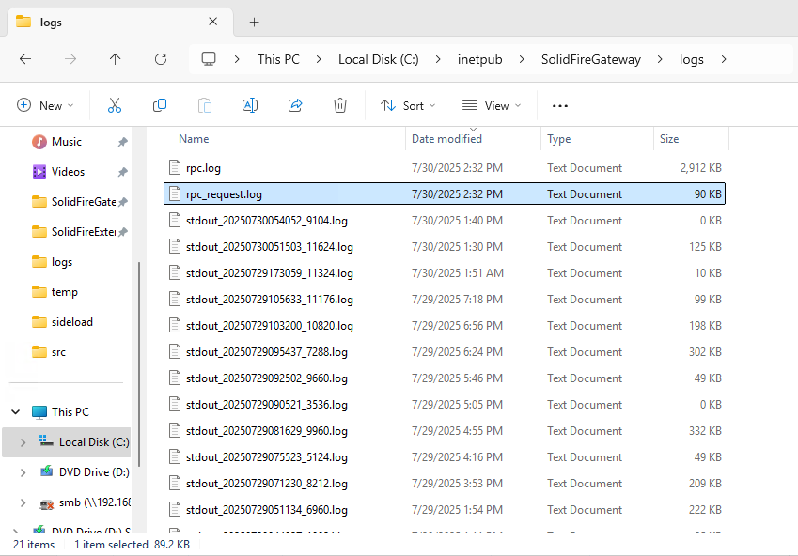Select file stdout_20250730051503_11624.log

click(x=445, y=247)
